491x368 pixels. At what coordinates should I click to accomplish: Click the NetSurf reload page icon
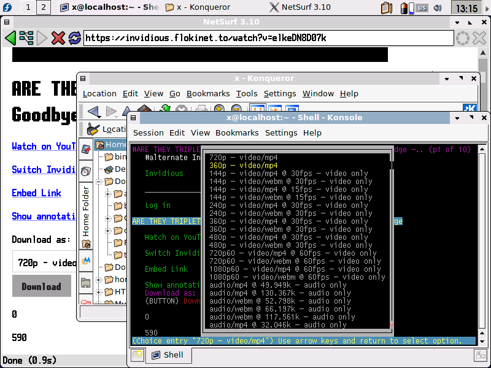click(75, 38)
